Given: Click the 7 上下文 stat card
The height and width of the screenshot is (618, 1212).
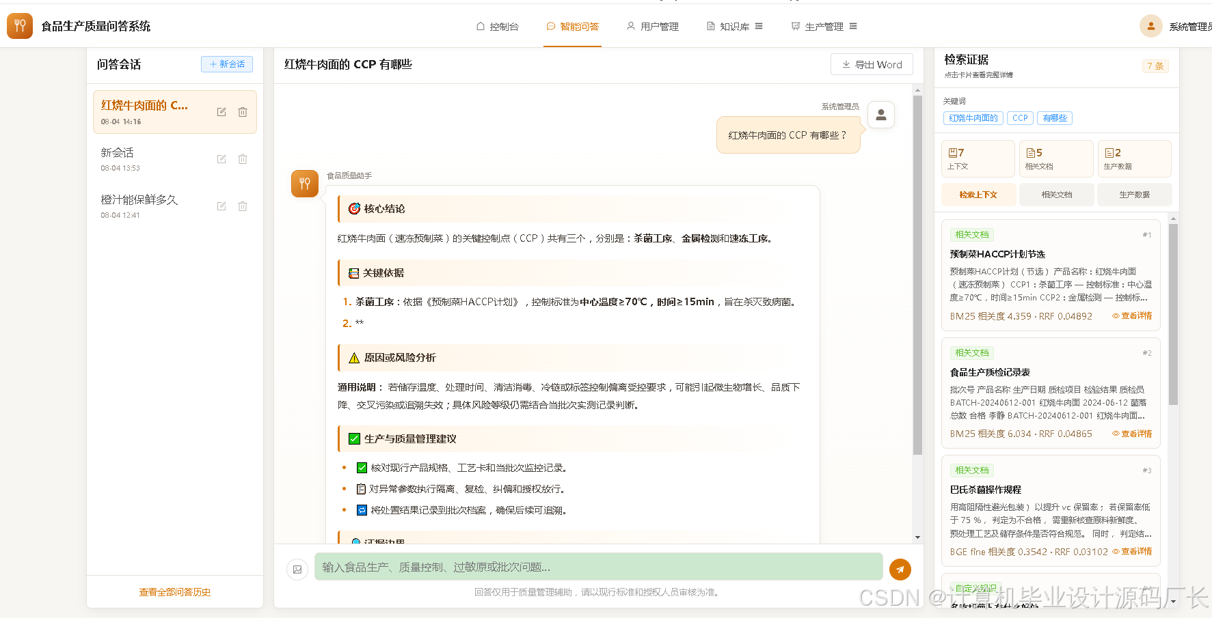Looking at the screenshot, I should coord(978,158).
